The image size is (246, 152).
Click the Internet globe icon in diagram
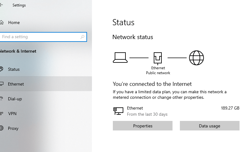click(196, 58)
